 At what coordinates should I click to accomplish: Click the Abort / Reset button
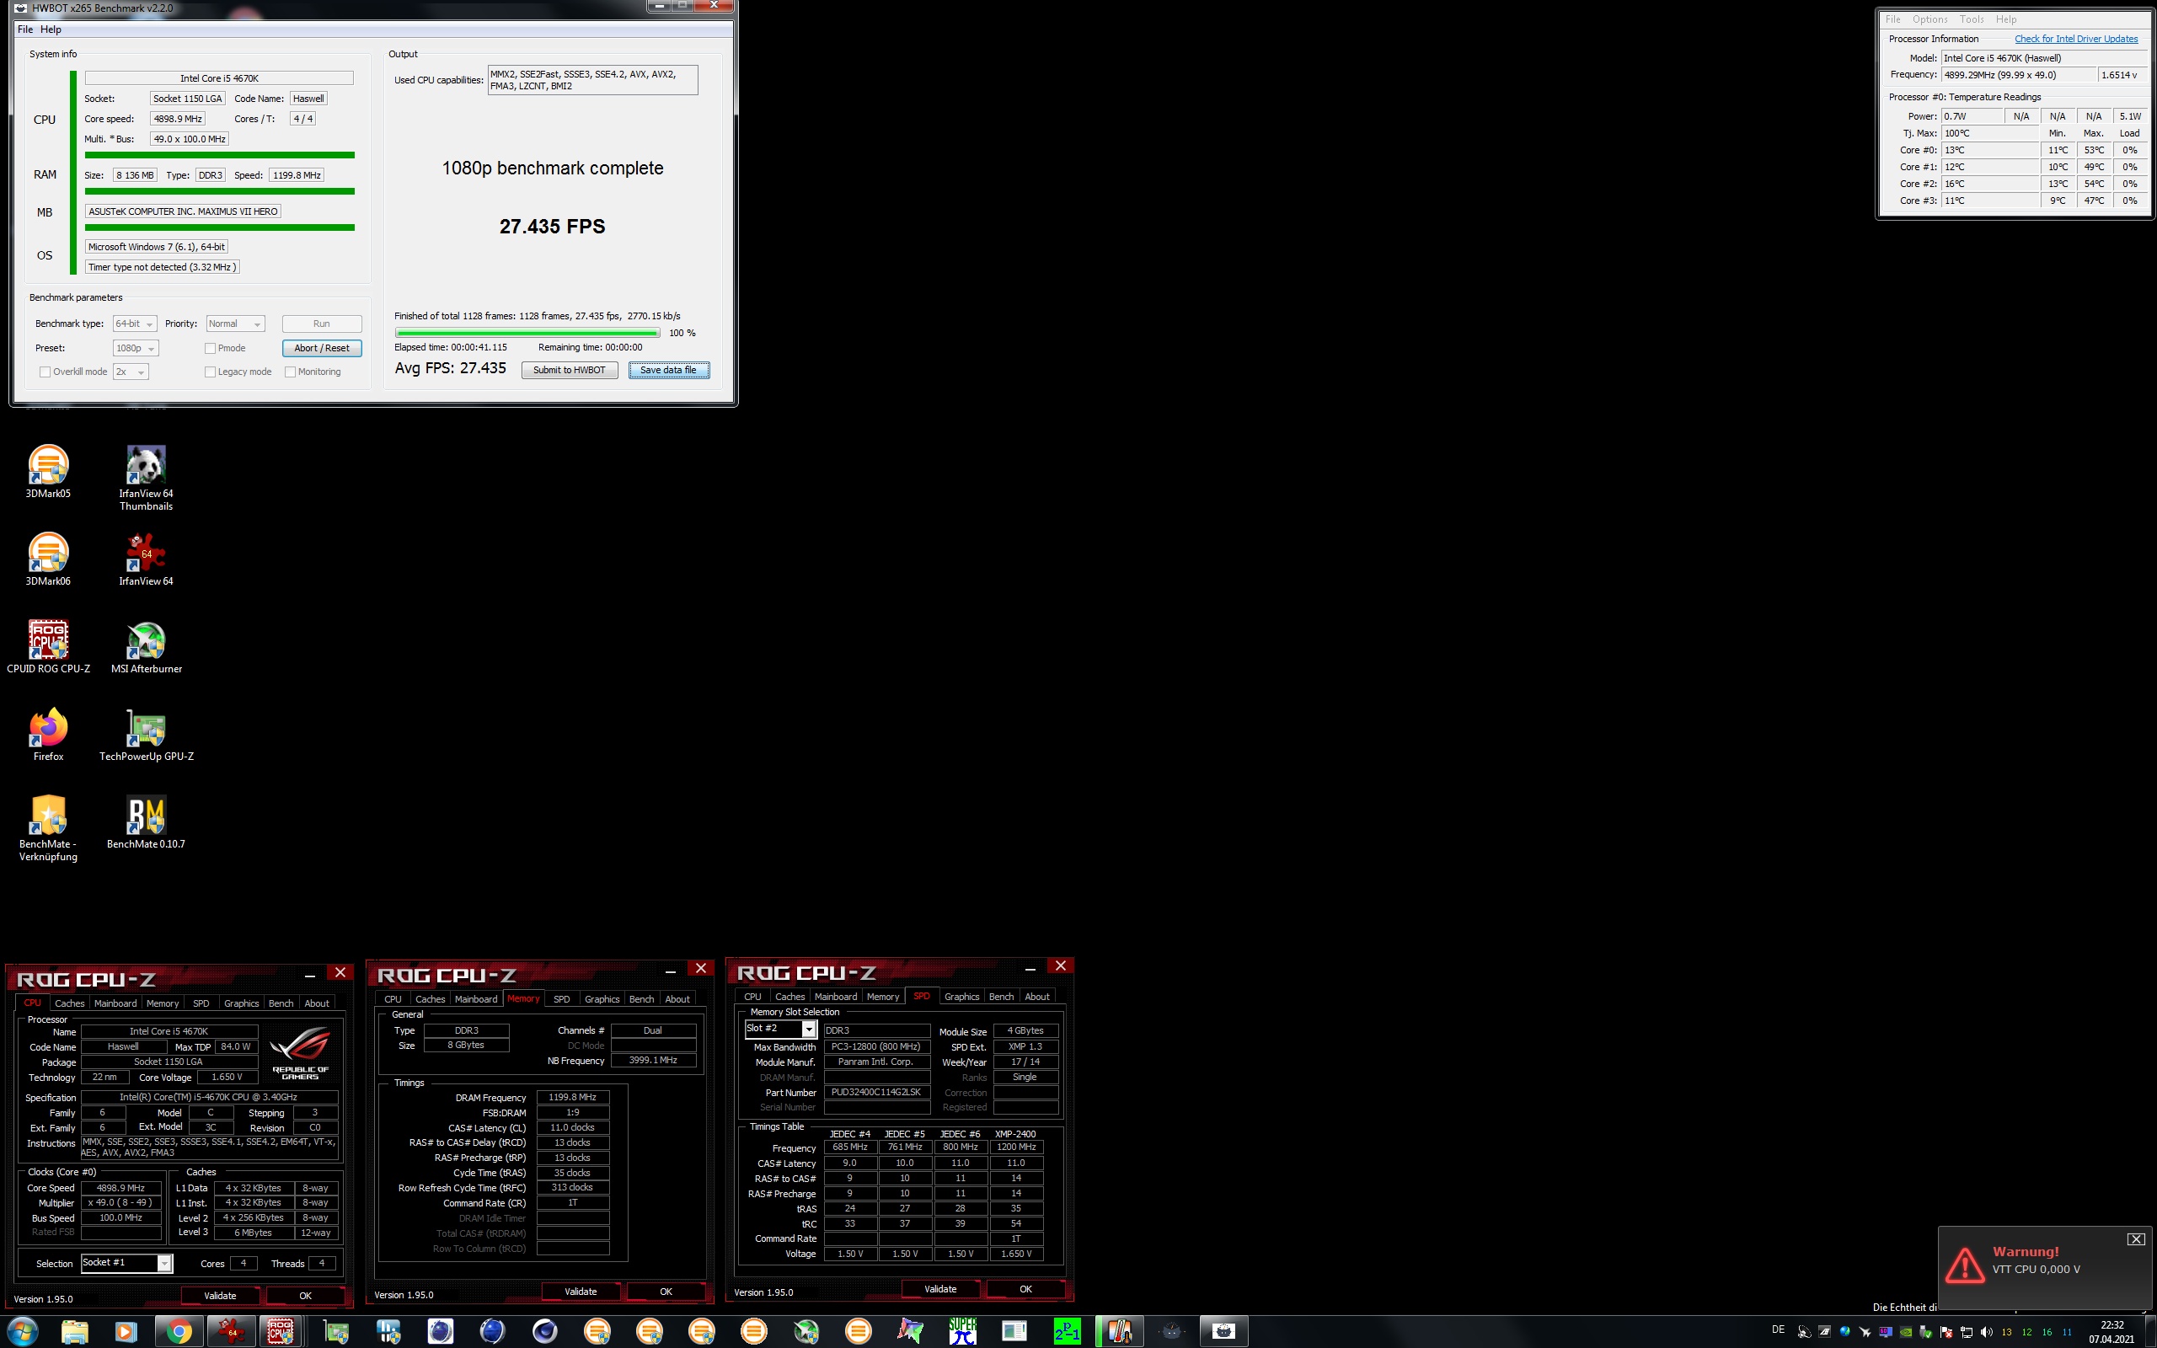coord(322,349)
